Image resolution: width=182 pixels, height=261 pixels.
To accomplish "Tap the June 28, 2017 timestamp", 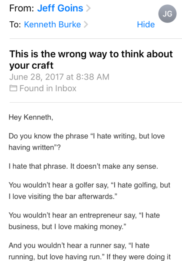I will (60, 77).
